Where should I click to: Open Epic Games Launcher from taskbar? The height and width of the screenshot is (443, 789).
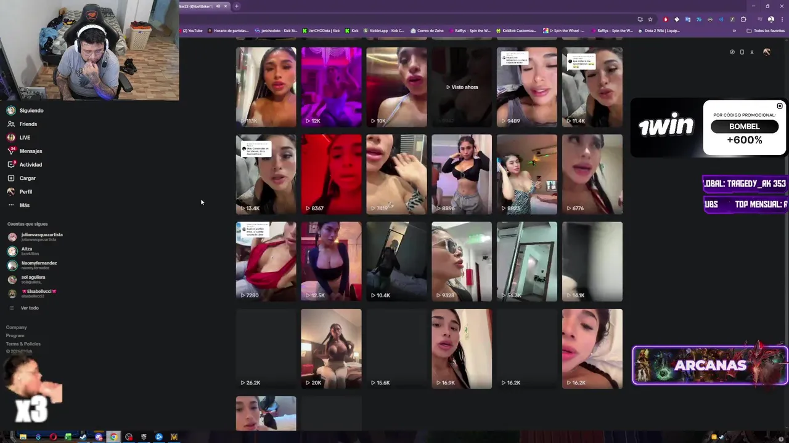[x=144, y=437]
